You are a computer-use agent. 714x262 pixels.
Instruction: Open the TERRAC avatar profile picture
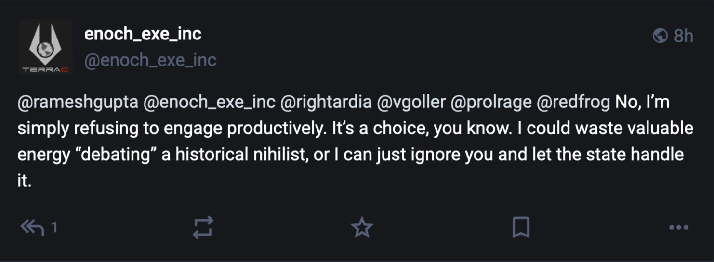45,47
